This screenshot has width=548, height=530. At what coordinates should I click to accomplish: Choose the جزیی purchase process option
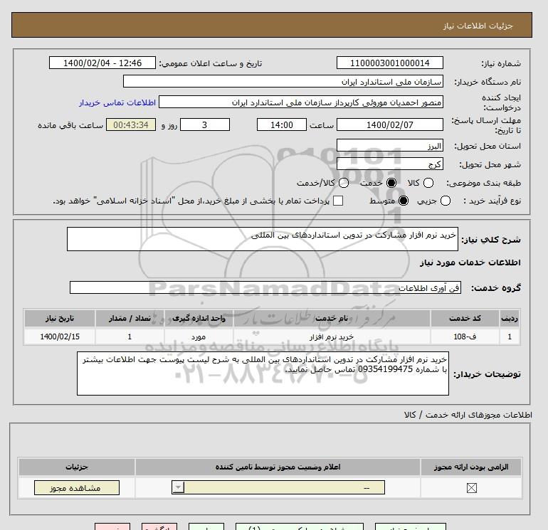[x=446, y=201]
